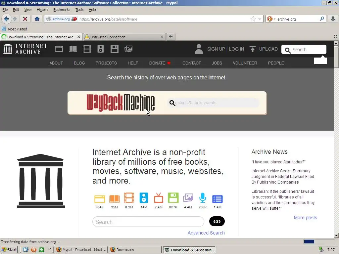
Task: Click the yellow web pages icon 704B
Action: pyautogui.click(x=99, y=198)
